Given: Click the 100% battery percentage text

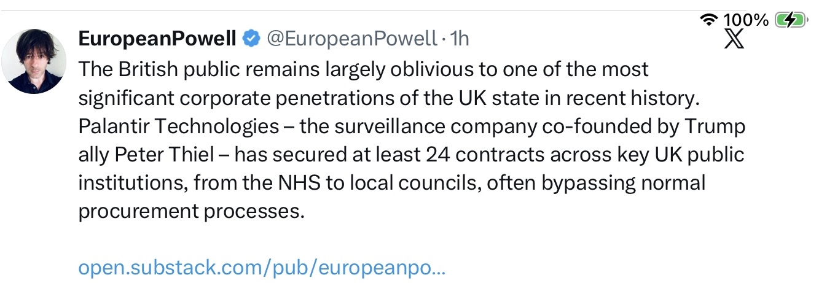Looking at the screenshot, I should tap(746, 20).
